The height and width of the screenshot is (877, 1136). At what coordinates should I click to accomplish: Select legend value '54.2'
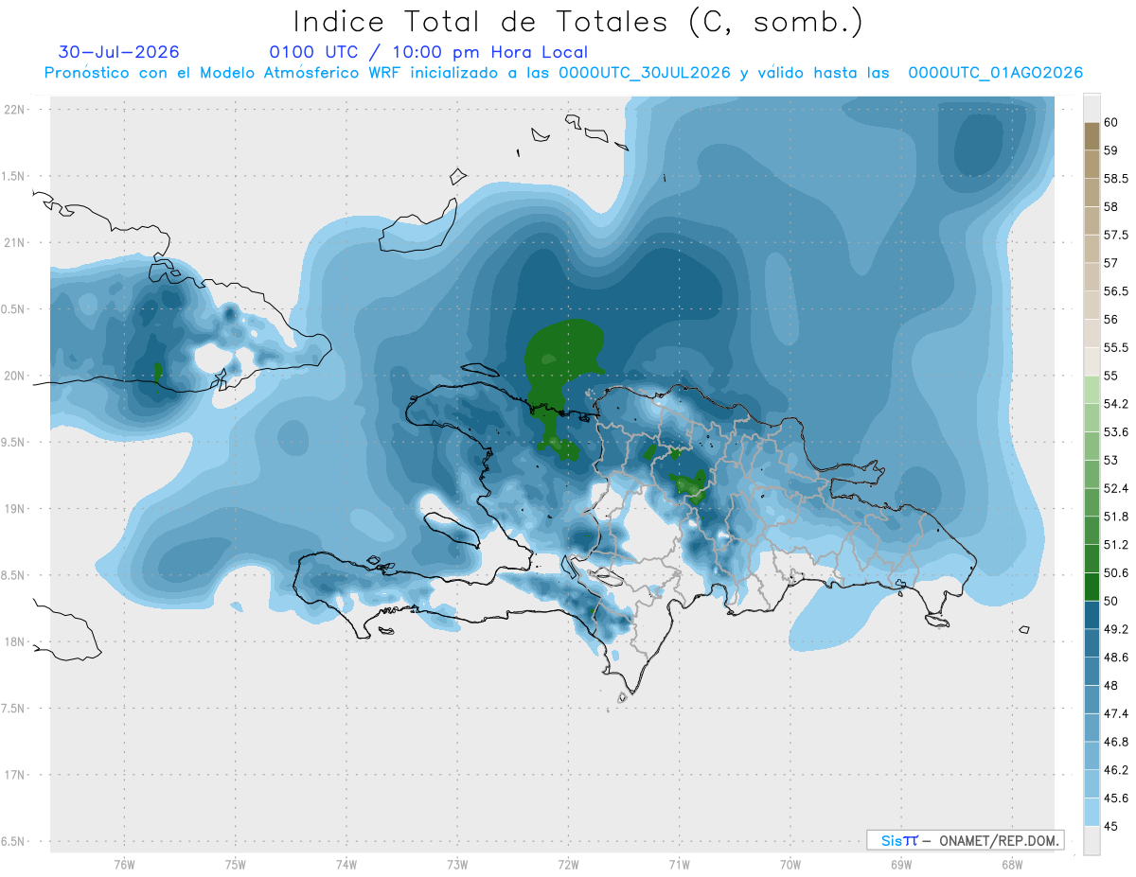point(1116,404)
